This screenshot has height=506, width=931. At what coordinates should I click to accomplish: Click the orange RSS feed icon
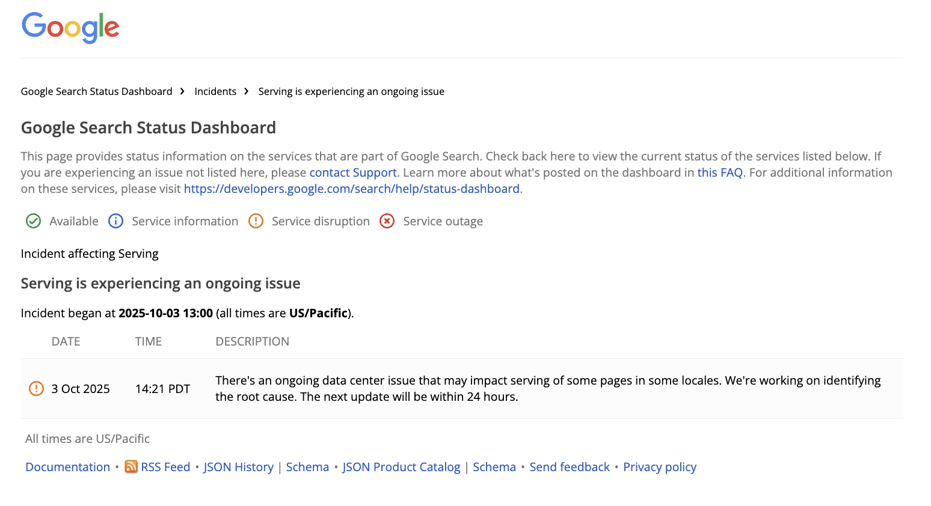point(131,467)
